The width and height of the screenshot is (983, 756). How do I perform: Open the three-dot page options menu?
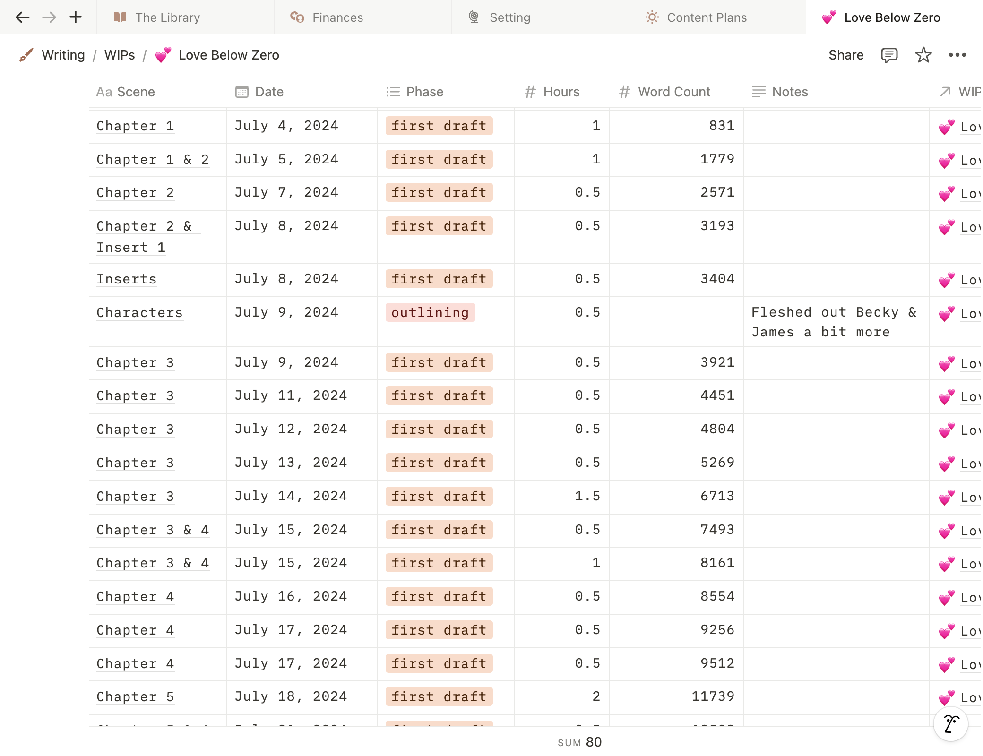[957, 55]
